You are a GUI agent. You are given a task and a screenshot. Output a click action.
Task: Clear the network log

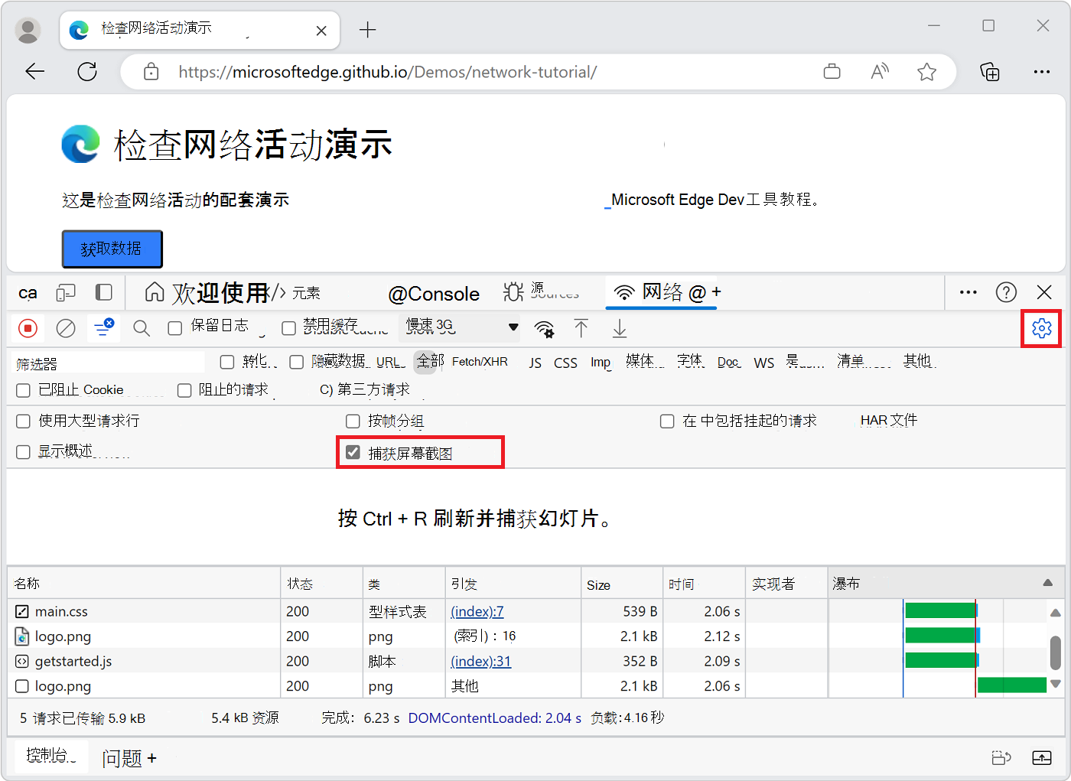point(66,328)
